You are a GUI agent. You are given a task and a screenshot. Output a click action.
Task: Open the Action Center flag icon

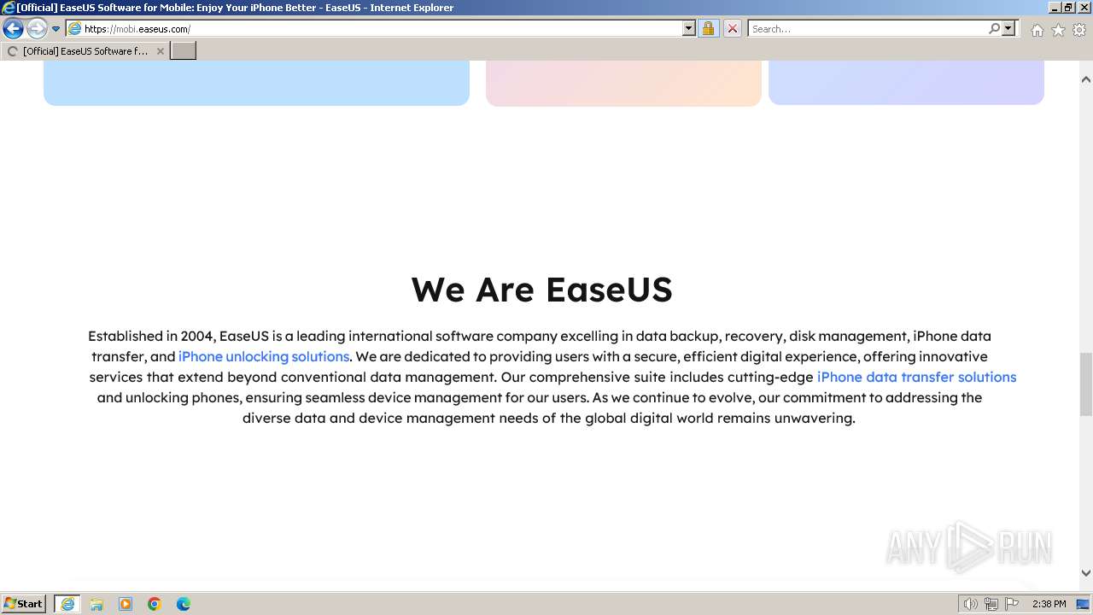1013,604
